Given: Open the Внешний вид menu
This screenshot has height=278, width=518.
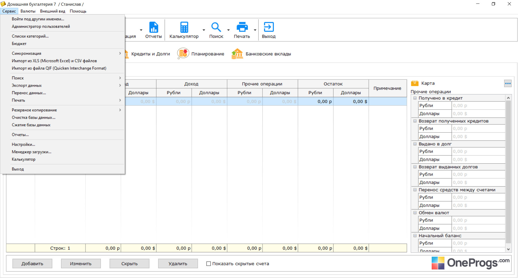Looking at the screenshot, I should 53,11.
